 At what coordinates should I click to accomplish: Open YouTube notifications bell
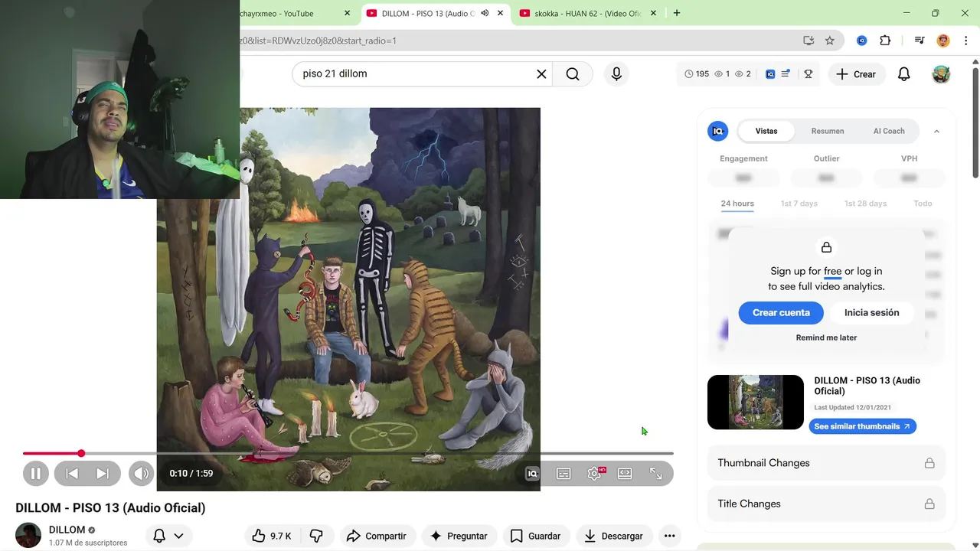click(904, 74)
